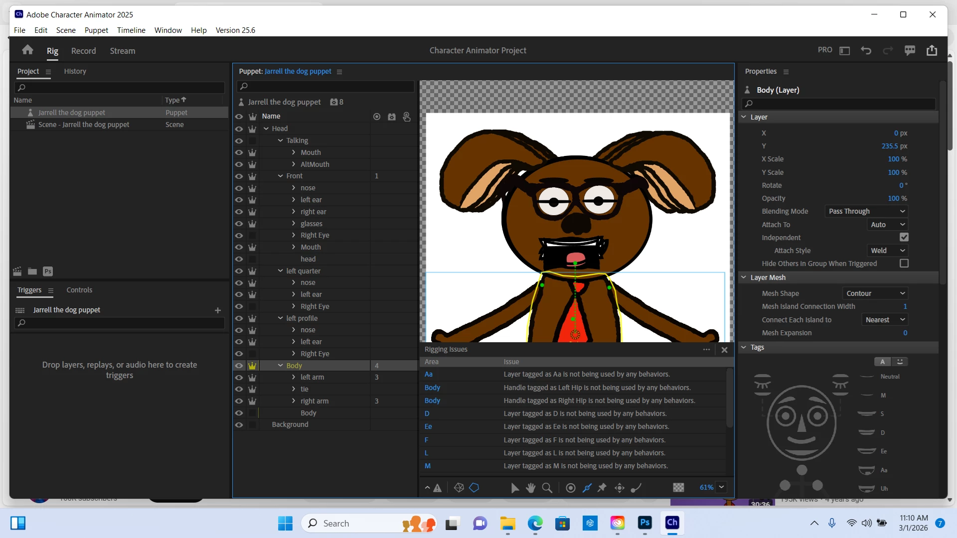Open the Blending Mode dropdown

866,211
